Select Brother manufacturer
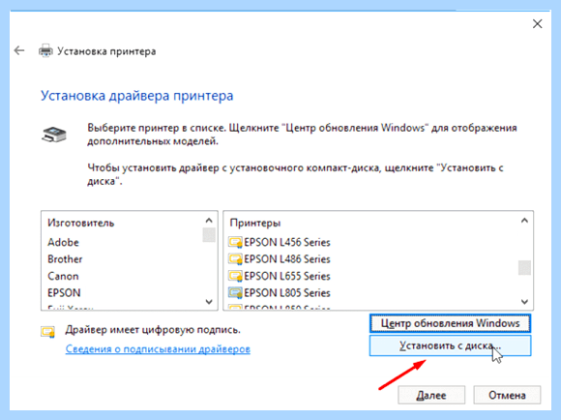The width and height of the screenshot is (561, 420). [65, 259]
